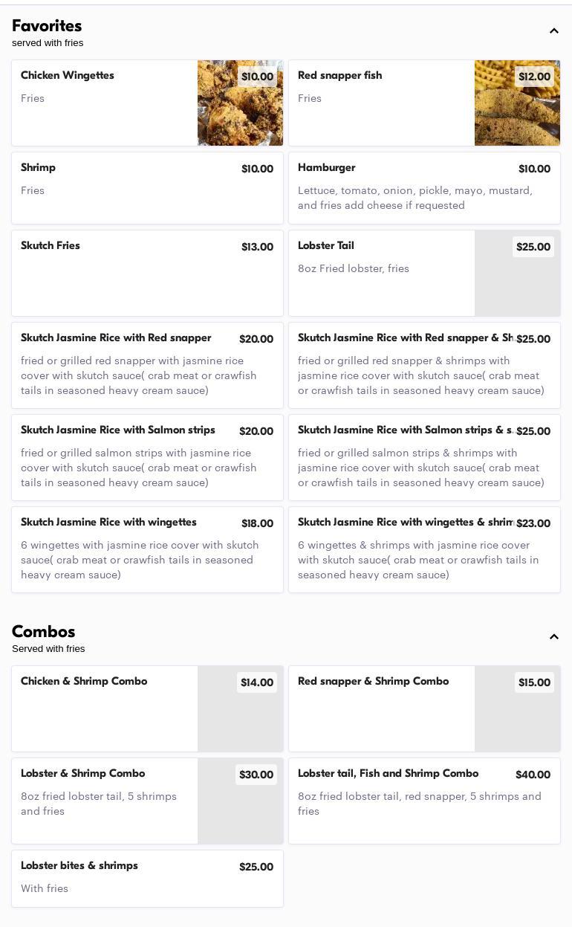Choose Lobster tail, Fish and Shrimp Combo

coord(424,801)
